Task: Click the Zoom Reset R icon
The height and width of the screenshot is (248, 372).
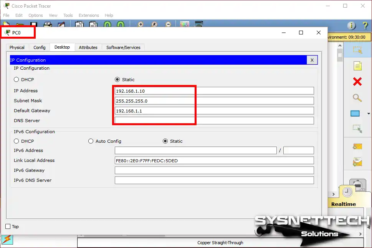Action: coord(154,24)
